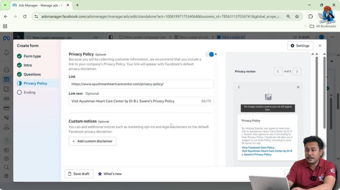Select the Privacy Policy step
This screenshot has height=190, width=340.
tap(37, 83)
